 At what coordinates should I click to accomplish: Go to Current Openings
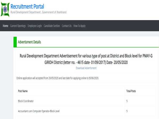coord(18,26)
